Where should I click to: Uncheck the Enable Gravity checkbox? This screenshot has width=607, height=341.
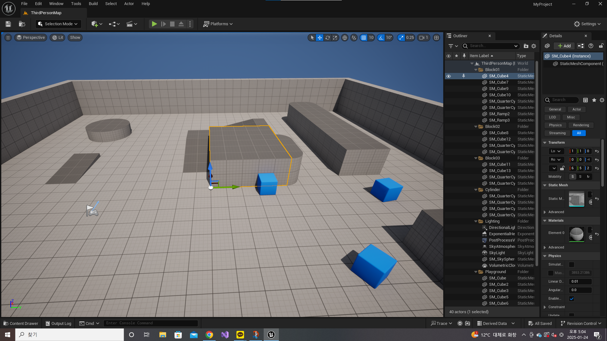(572, 299)
